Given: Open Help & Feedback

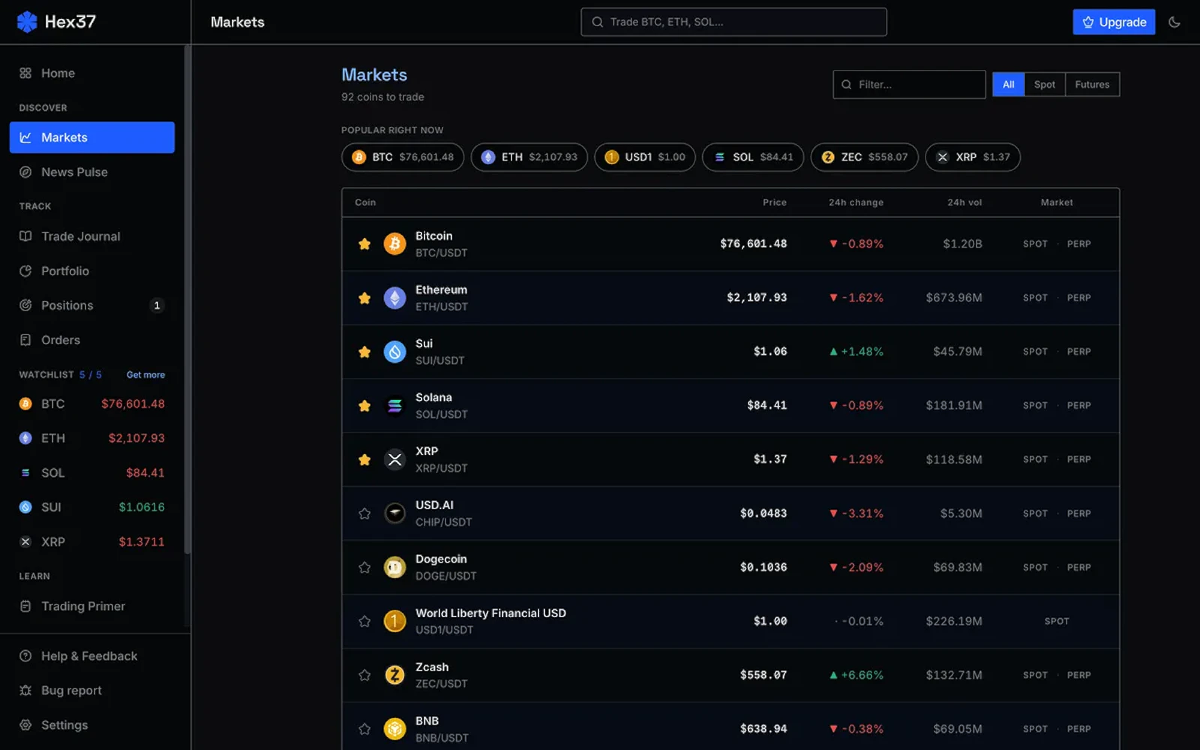Looking at the screenshot, I should coord(92,655).
